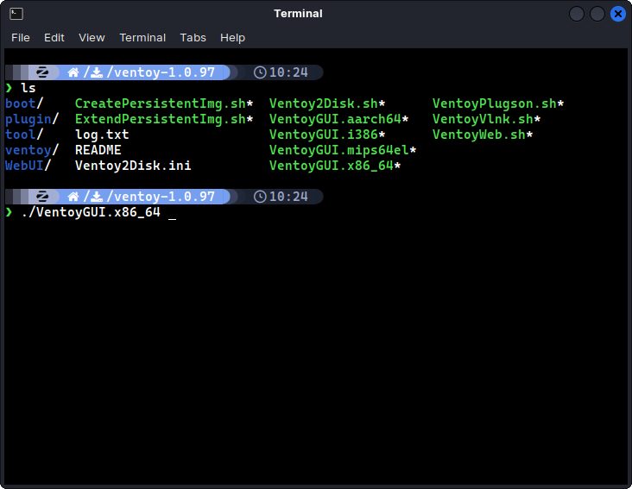Open the Edit menu
632x489 pixels.
[54, 38]
